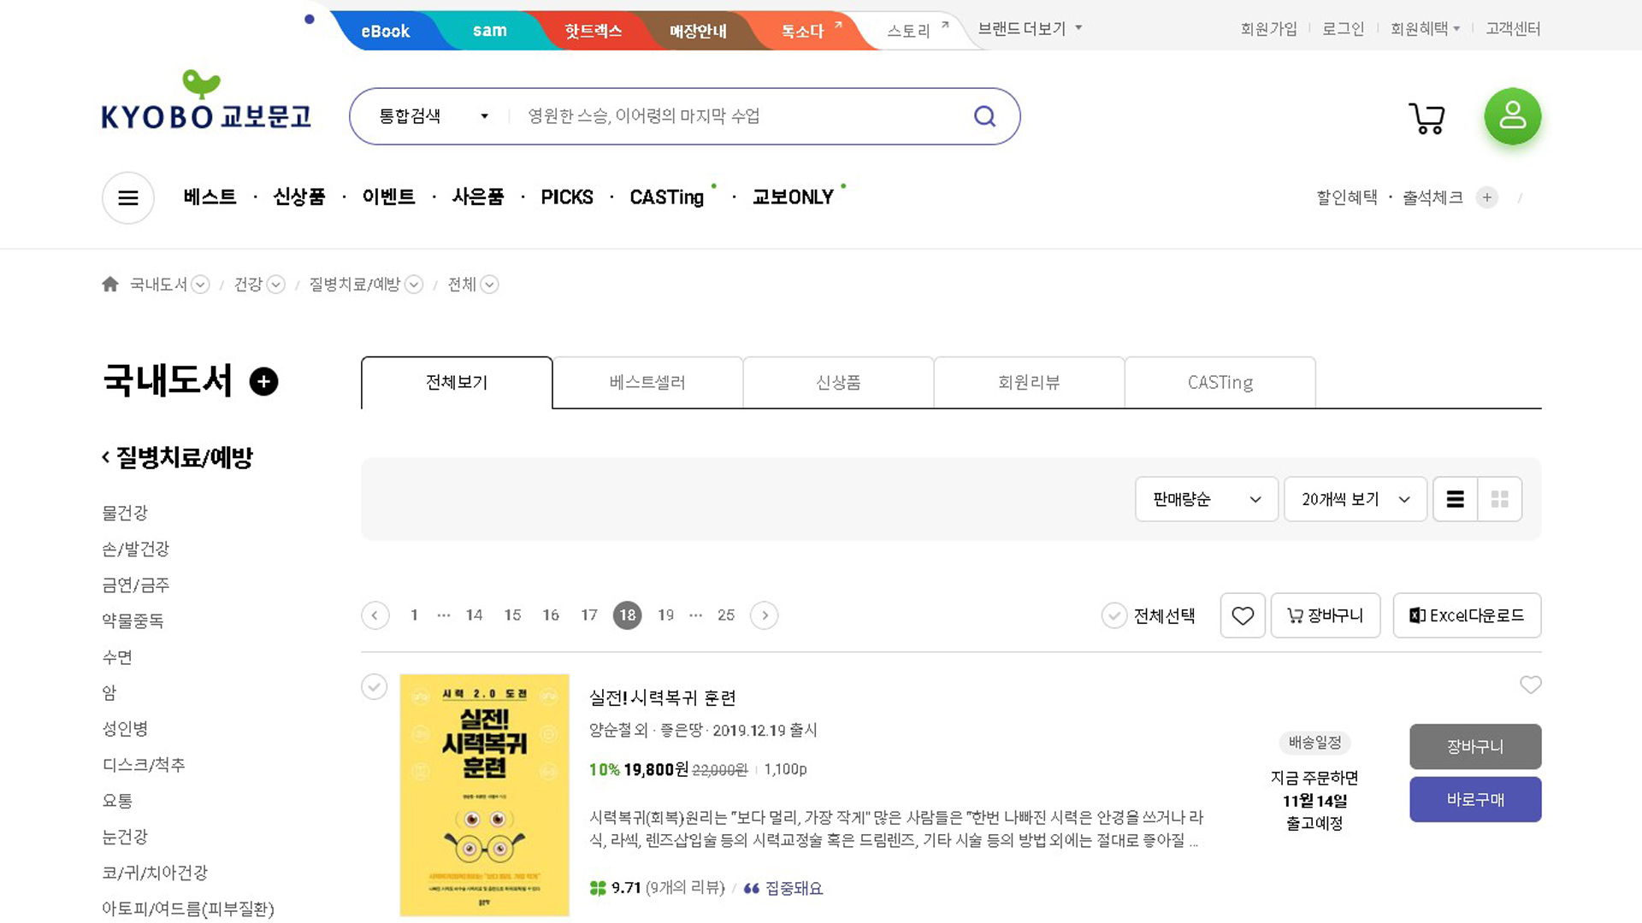Click heart icon on 실전! 시력복귀 훈련

(x=1530, y=685)
